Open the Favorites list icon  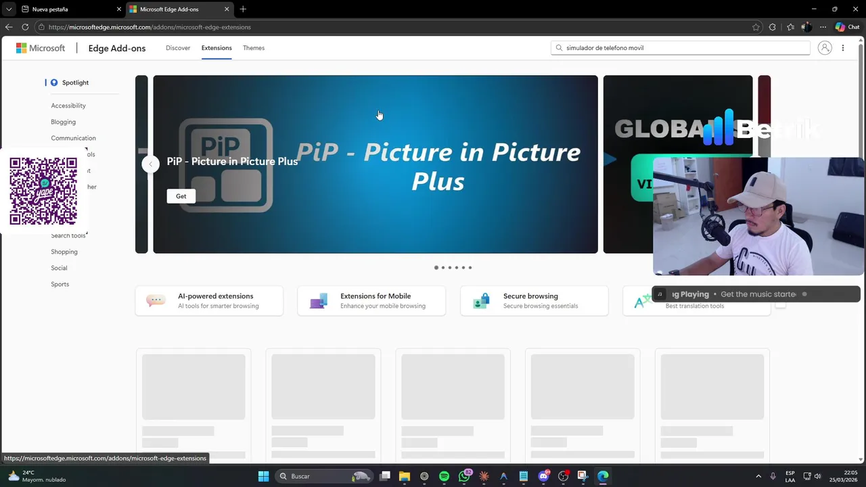[790, 27]
